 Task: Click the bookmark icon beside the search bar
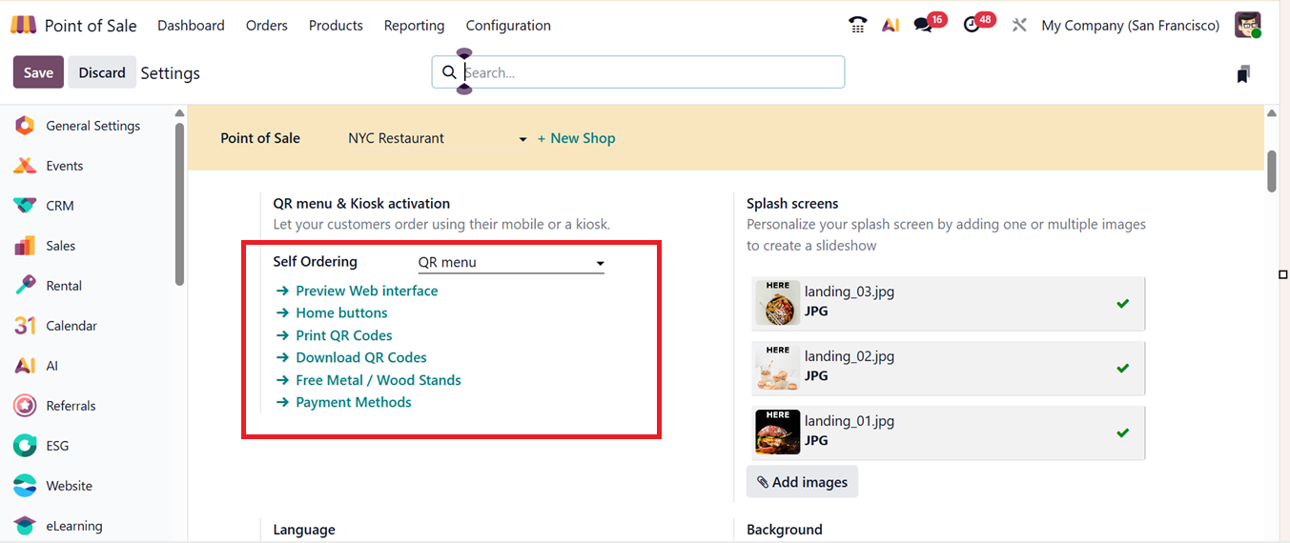point(1242,73)
